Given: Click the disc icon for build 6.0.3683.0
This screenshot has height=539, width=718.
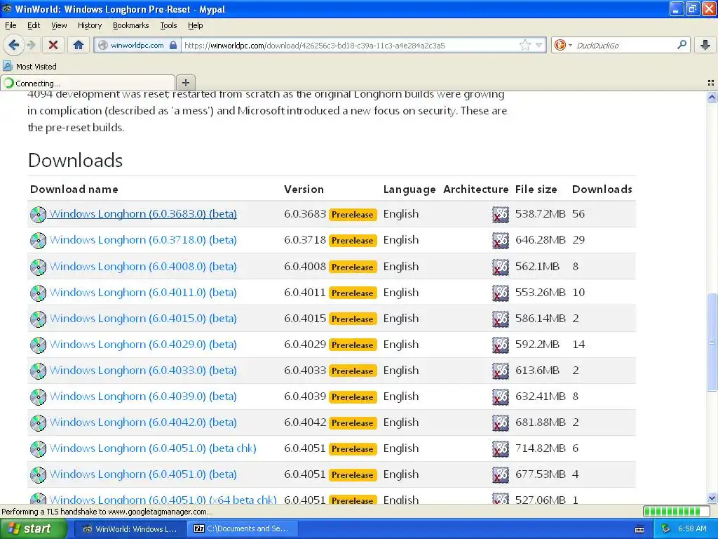Looking at the screenshot, I should pos(38,215).
